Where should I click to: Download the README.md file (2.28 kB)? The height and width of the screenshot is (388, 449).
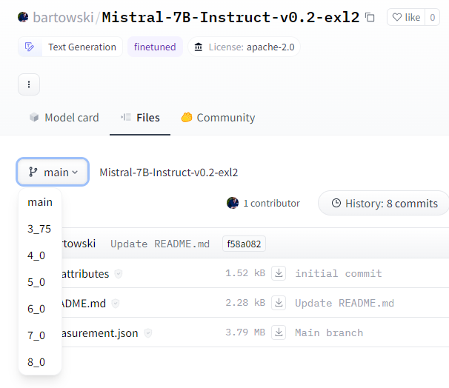[279, 302]
